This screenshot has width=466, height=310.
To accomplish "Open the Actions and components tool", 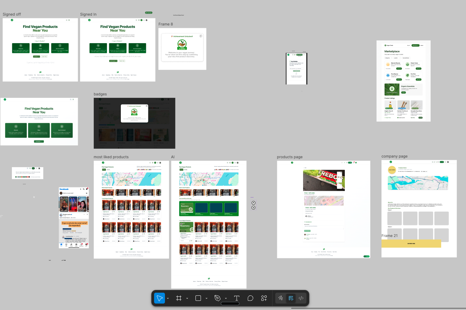I will pos(264,298).
